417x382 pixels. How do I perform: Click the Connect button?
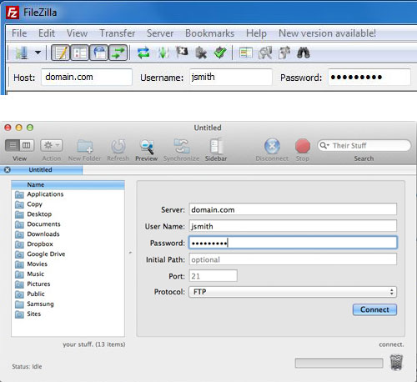[x=374, y=309]
